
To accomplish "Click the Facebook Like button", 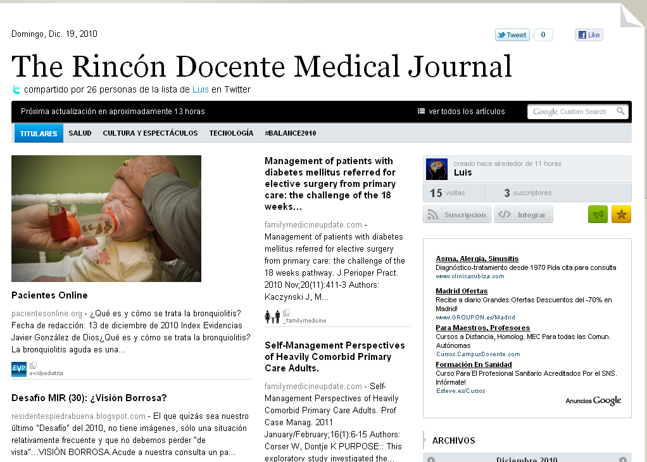I will pyautogui.click(x=588, y=34).
